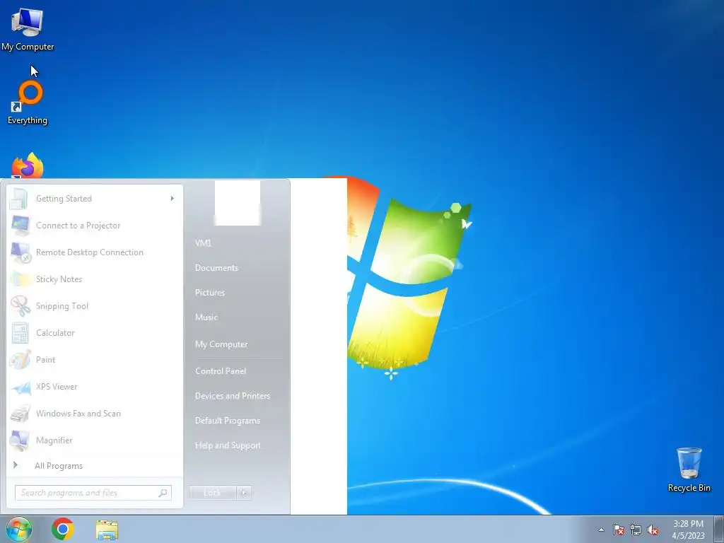Screen dimensions: 724x543
Task: Open Pictures from the Start menu
Action: [x=210, y=292]
